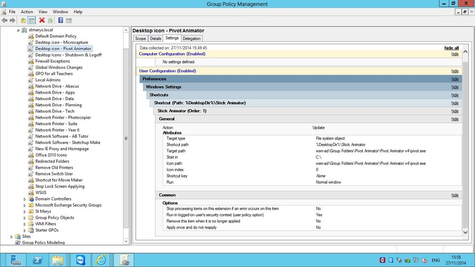Expand the Sites node
Screen dimensions: 475x267
pyautogui.click(x=11, y=237)
